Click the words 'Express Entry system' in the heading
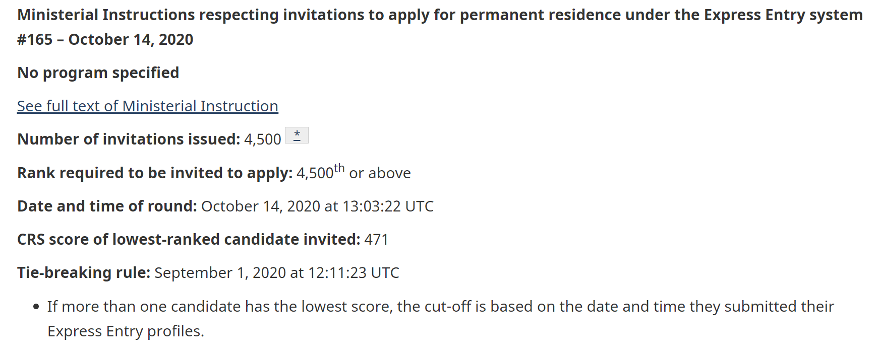 783,15
